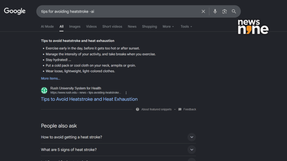Viewport: 287px width, 161px height.
Task: Click the More items... link
Action: point(50,79)
